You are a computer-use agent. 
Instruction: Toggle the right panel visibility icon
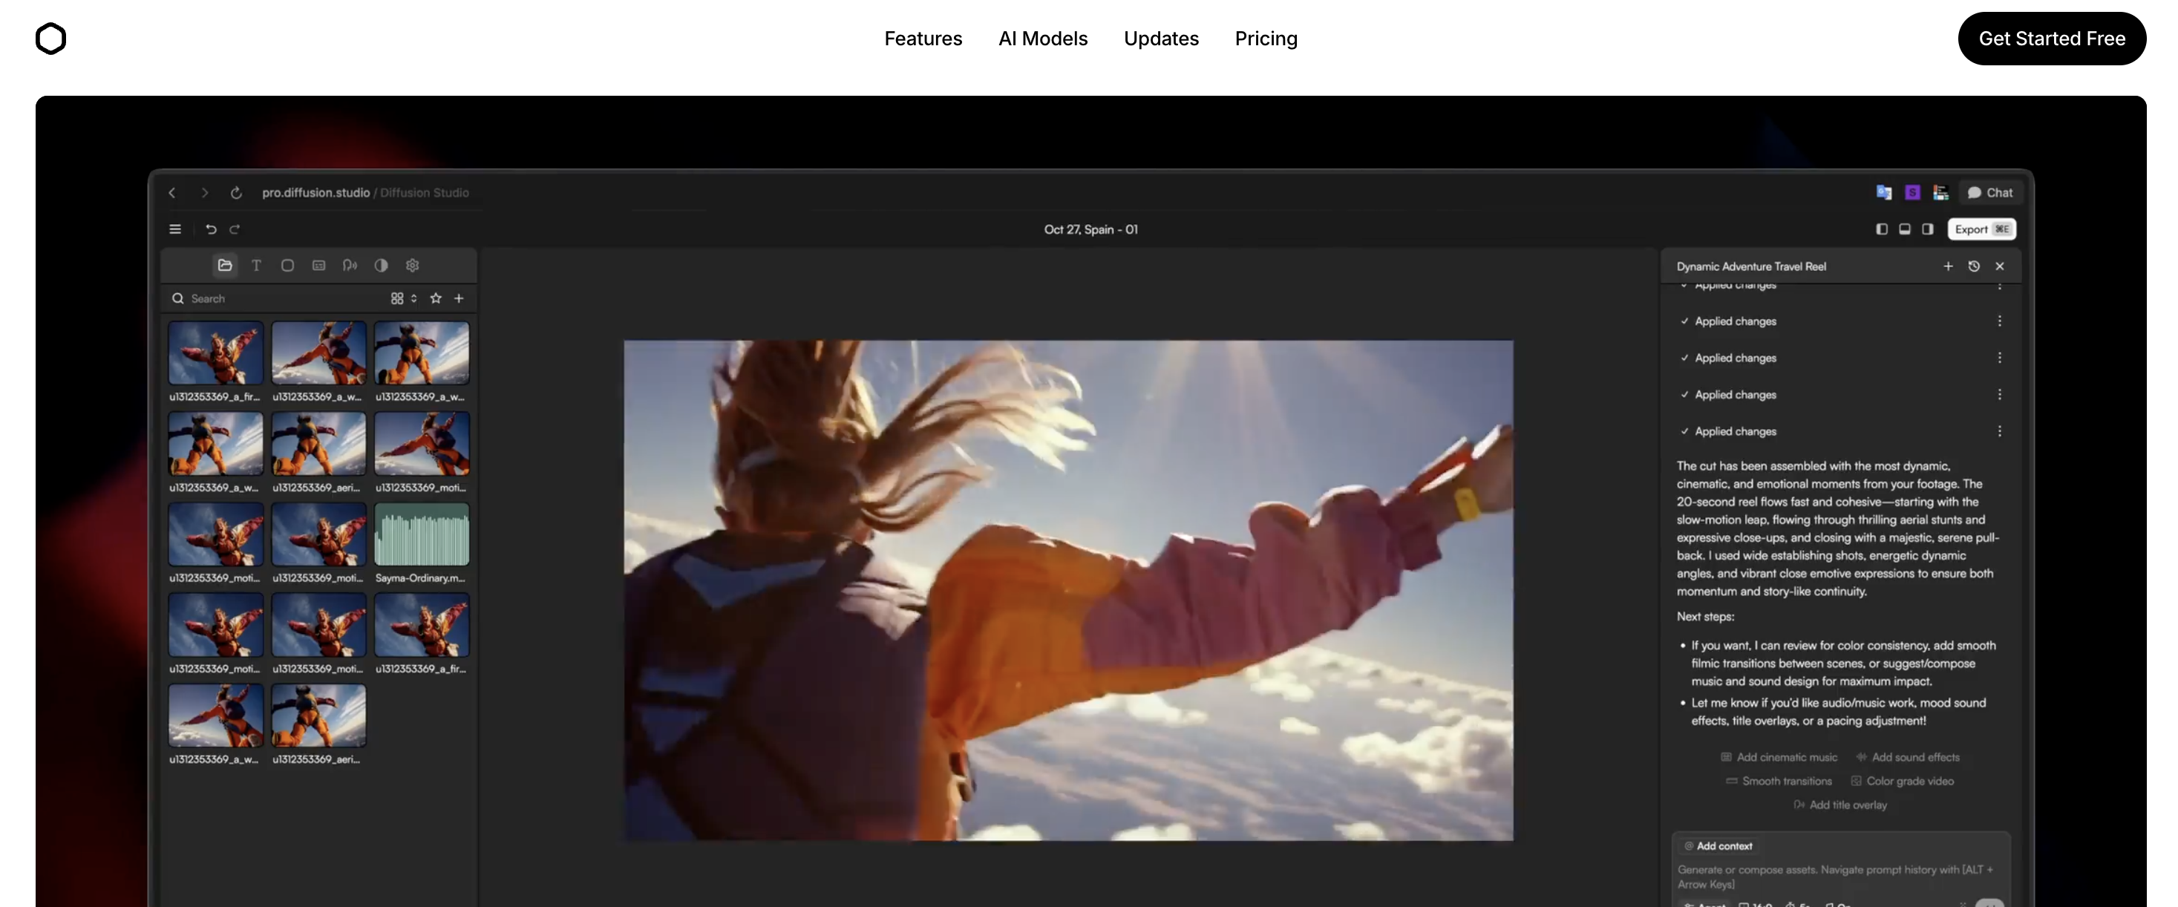pos(1928,229)
